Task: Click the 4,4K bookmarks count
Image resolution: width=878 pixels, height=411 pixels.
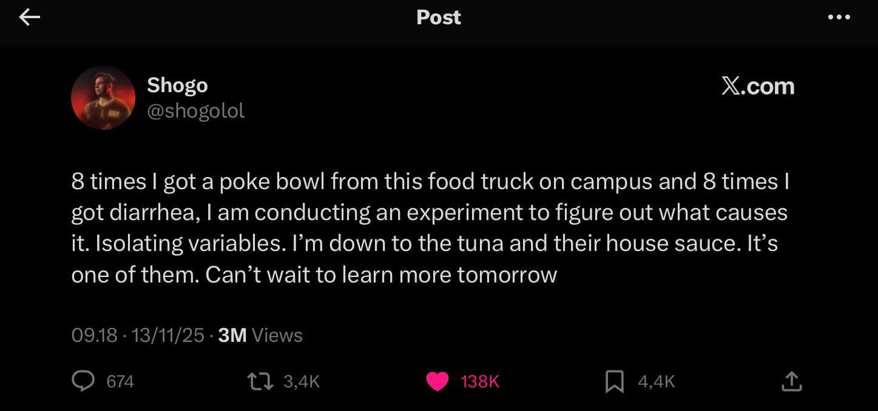Action: (657, 381)
